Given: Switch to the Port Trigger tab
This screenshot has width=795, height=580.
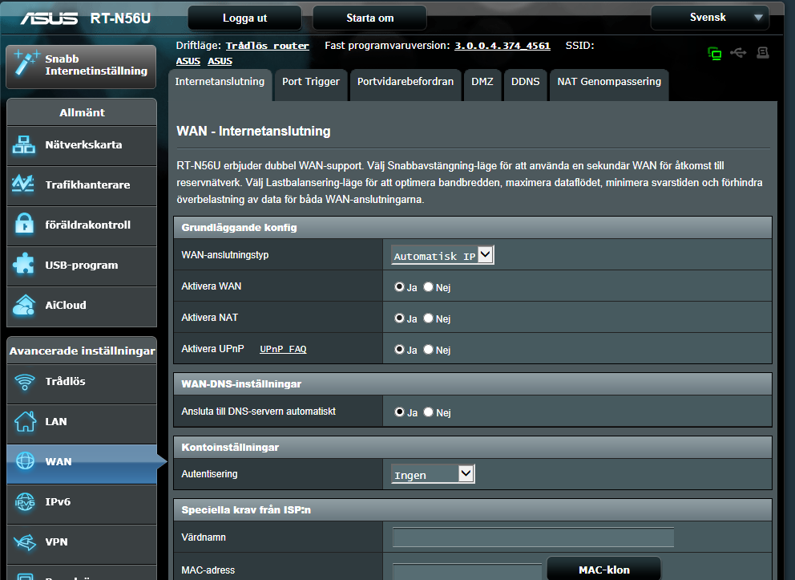Looking at the screenshot, I should pos(311,85).
